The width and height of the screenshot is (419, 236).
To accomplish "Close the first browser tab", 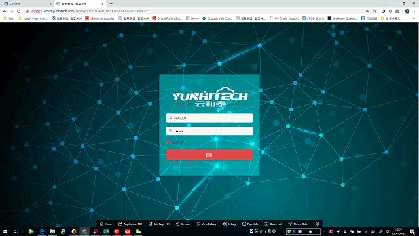I will click(x=50, y=4).
